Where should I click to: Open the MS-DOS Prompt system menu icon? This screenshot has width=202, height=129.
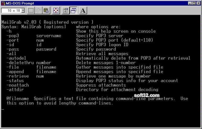click(3, 3)
